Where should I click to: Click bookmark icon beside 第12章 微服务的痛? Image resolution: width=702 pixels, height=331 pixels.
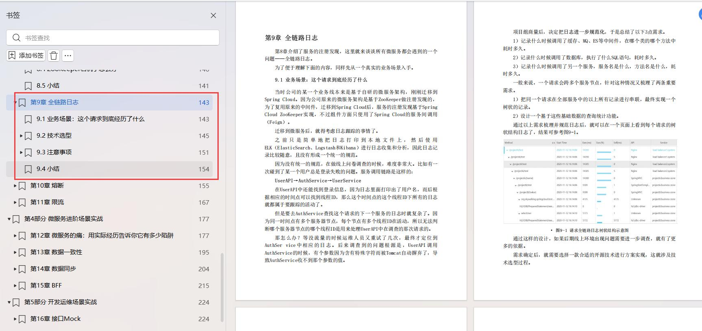[x=22, y=236]
